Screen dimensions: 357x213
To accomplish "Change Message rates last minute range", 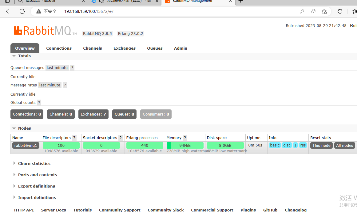I will tap(50, 85).
